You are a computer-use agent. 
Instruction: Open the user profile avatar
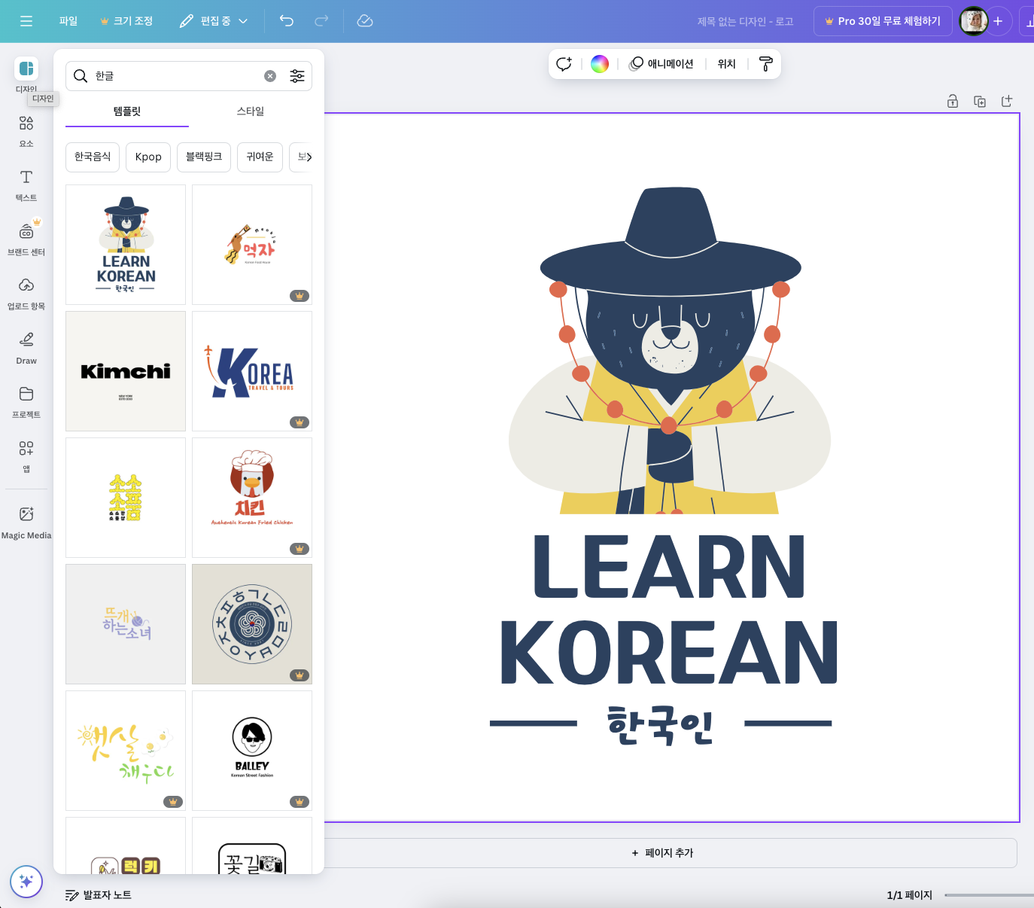pos(974,21)
